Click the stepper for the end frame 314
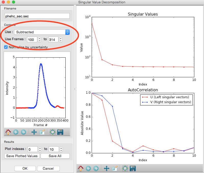Image resolution: width=204 pixels, height=173 pixels. pyautogui.click(x=61, y=40)
